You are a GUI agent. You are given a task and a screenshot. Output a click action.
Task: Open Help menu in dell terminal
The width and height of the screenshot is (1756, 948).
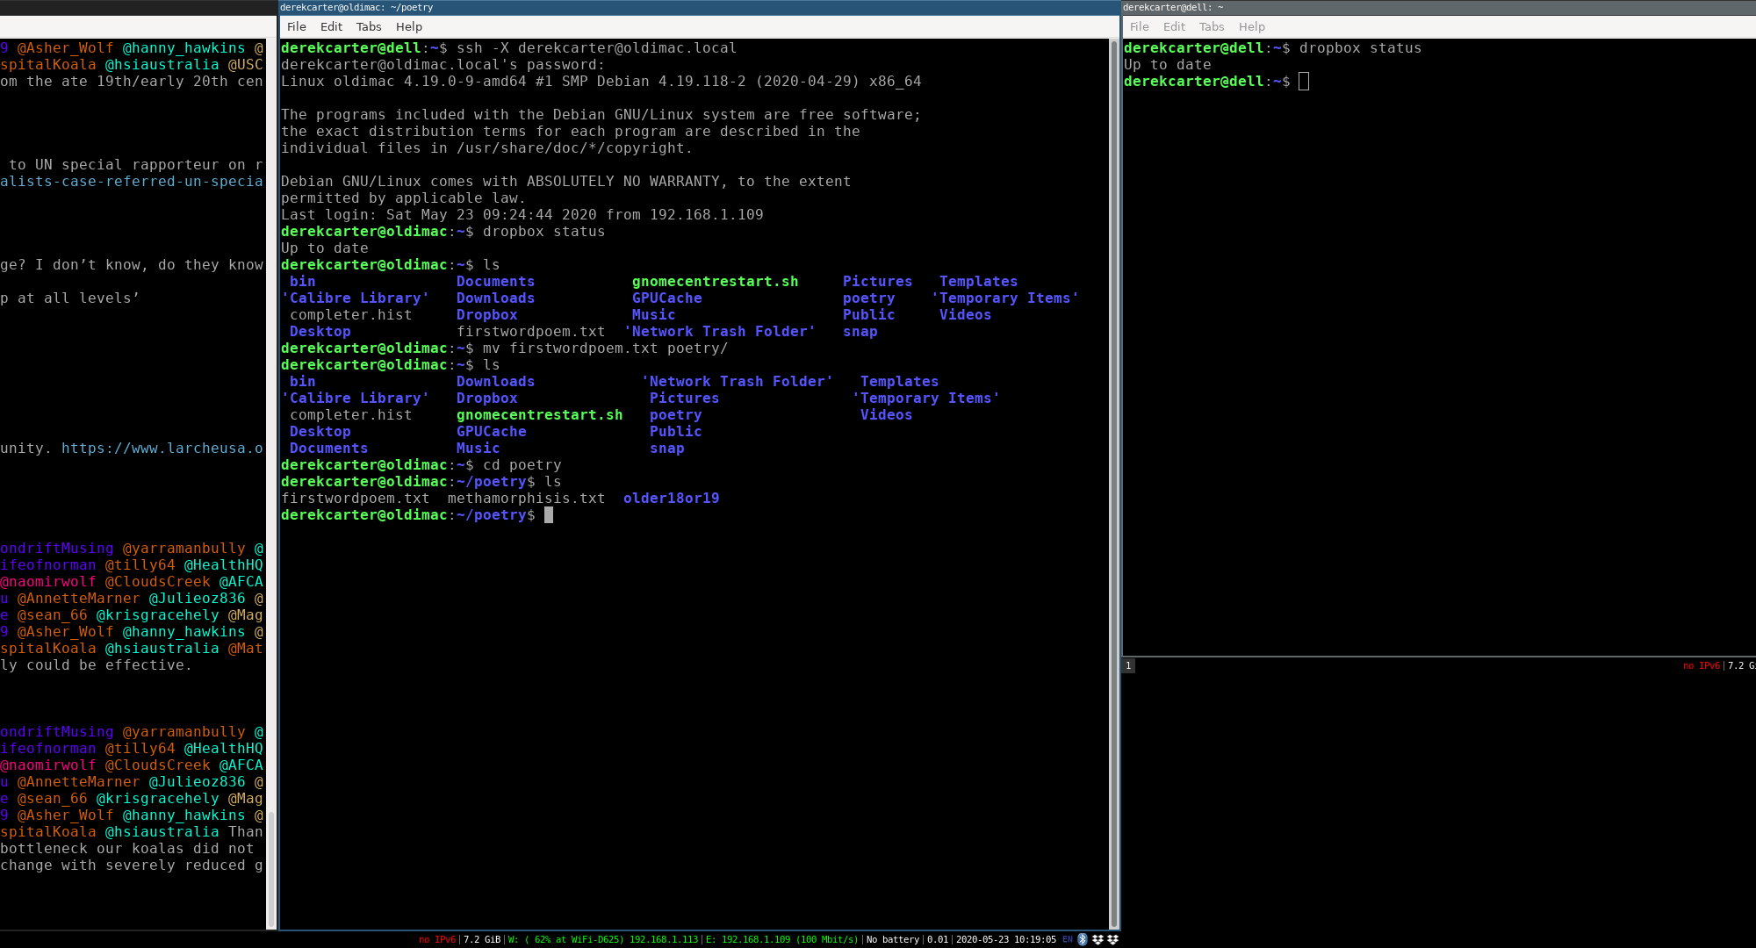pos(1251,27)
